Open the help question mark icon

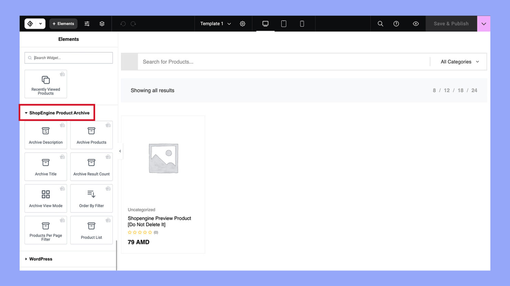coord(396,24)
